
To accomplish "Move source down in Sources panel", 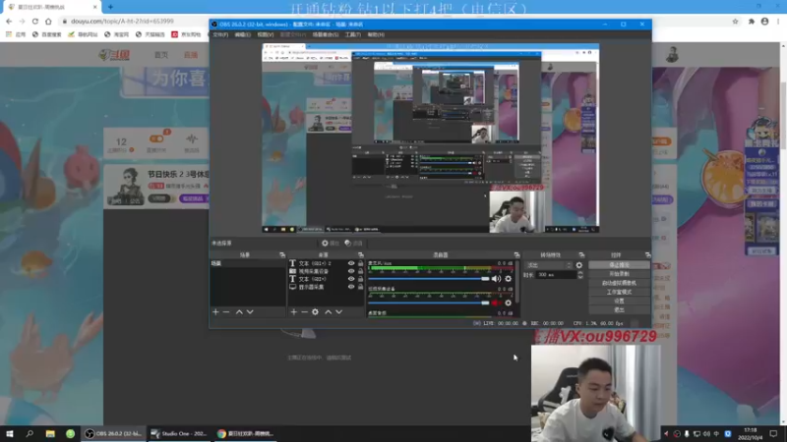I will (x=339, y=311).
